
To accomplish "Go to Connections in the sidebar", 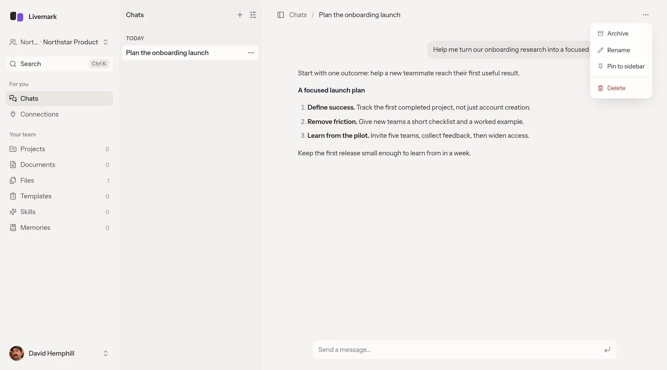I will [x=59, y=114].
